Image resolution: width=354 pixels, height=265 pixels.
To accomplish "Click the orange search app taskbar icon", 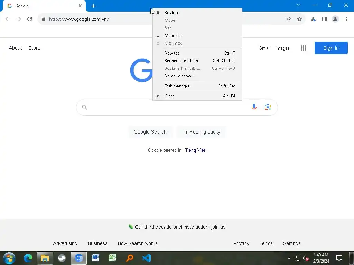I will pos(130,258).
